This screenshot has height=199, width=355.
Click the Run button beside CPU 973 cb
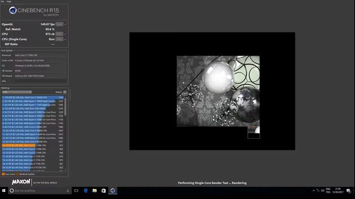click(x=59, y=34)
